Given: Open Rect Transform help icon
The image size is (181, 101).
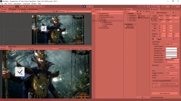Looking at the screenshot, I should [x=173, y=13].
